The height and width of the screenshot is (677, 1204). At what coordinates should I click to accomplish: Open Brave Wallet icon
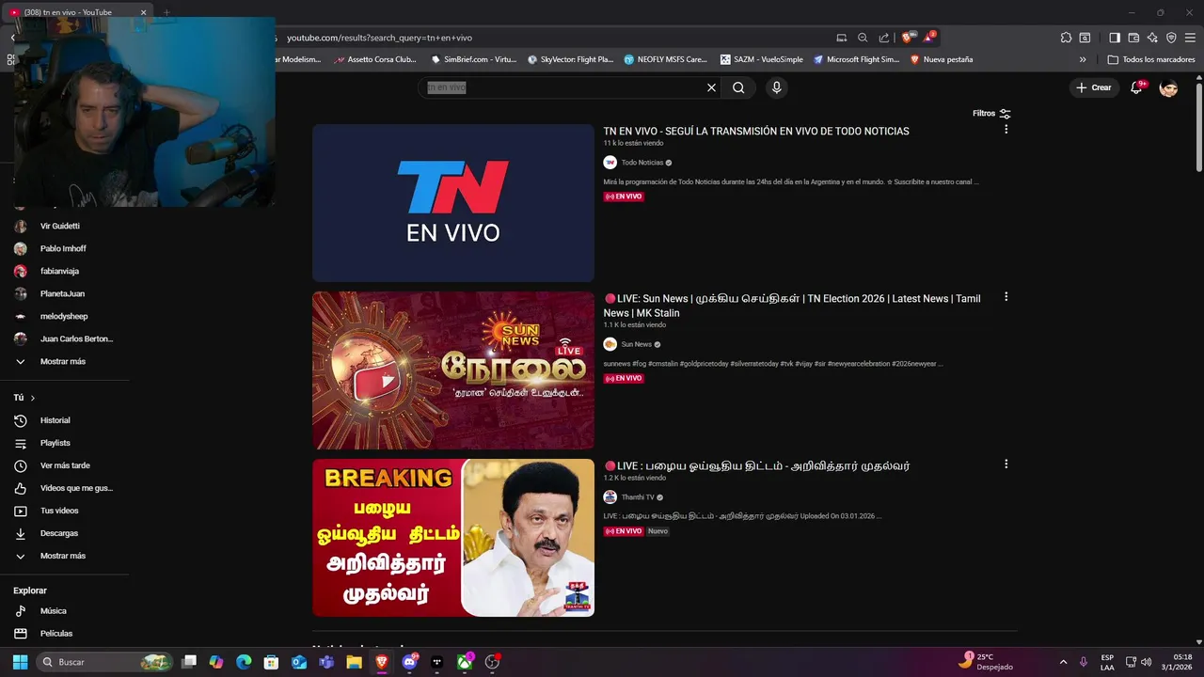(1133, 38)
